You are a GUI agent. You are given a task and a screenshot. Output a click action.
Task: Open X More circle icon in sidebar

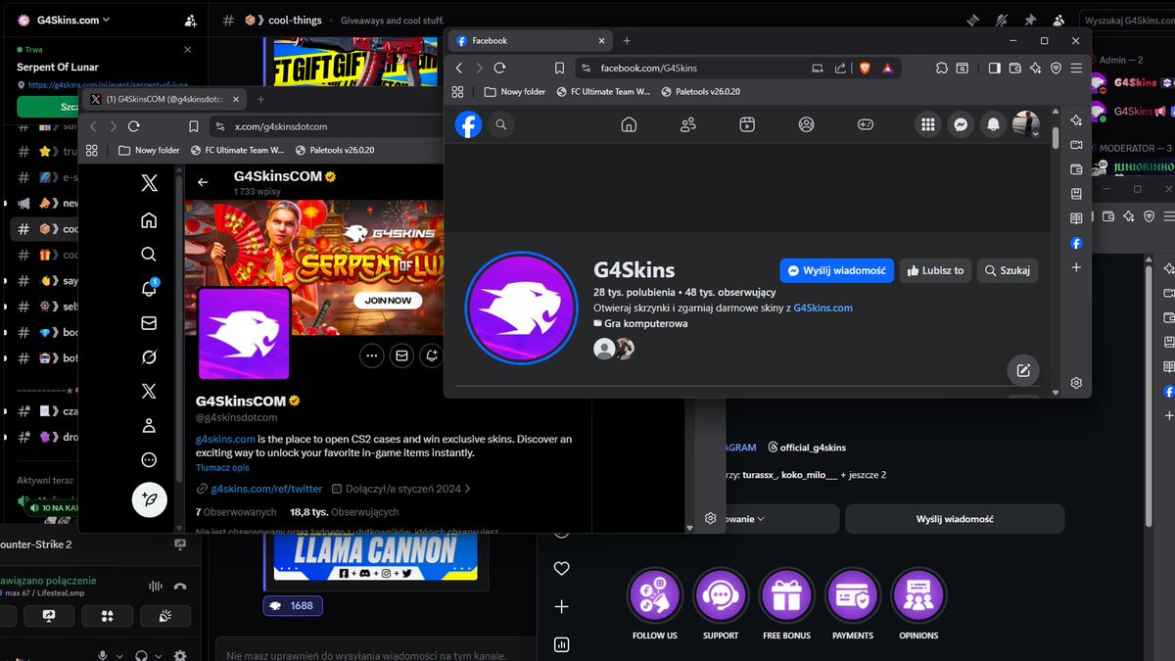click(149, 459)
